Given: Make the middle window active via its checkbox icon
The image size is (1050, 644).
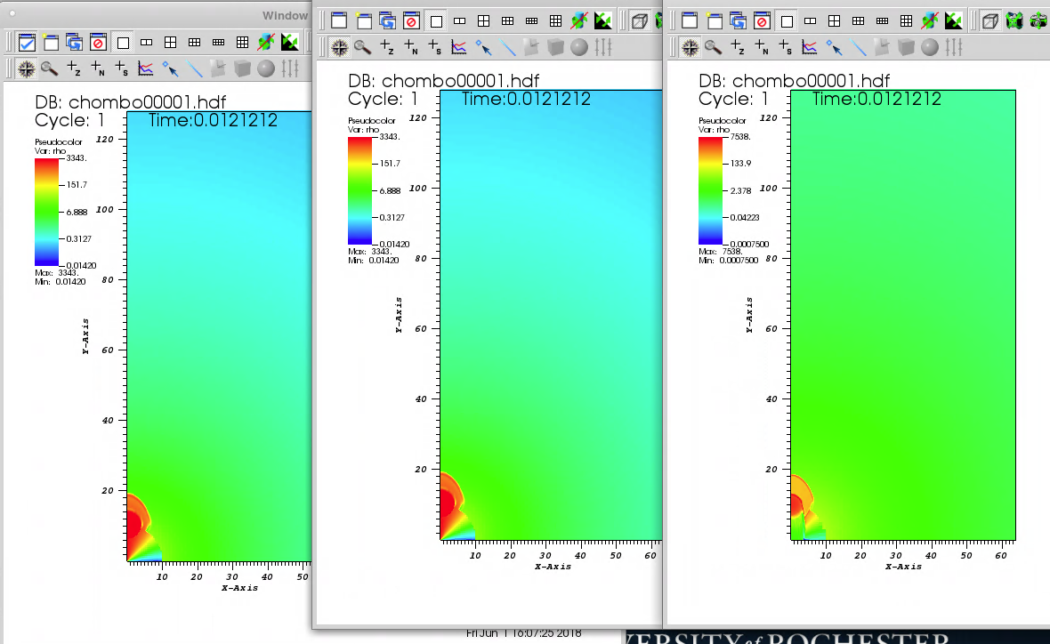Looking at the screenshot, I should pyautogui.click(x=340, y=21).
